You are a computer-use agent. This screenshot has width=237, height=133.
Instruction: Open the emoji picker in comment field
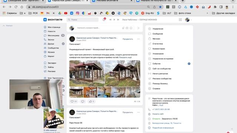[131, 28]
